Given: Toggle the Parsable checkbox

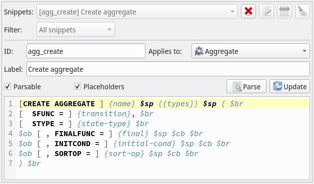Looking at the screenshot, I should (7, 87).
